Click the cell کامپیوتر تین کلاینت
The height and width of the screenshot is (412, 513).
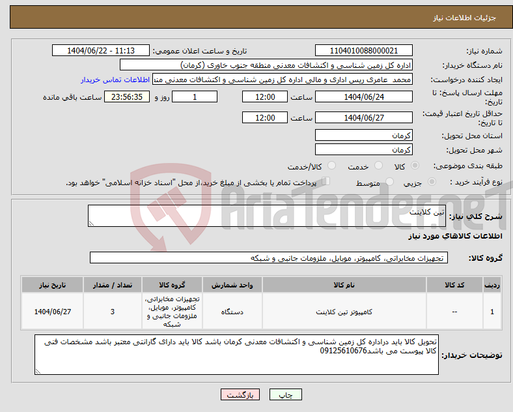(x=344, y=312)
